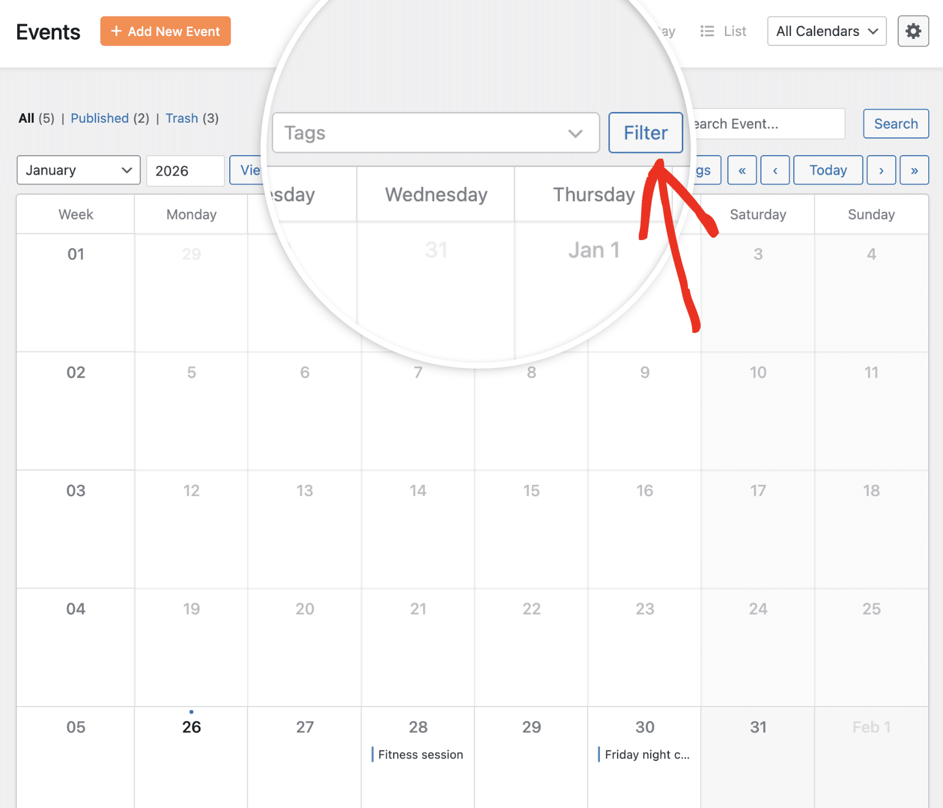943x808 pixels.
Task: Go back one month with single arrow
Action: click(775, 170)
